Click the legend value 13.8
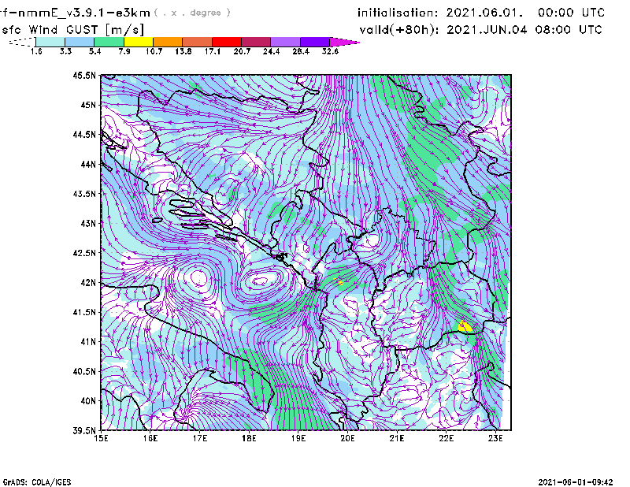This screenshot has width=630, height=487. point(183,51)
